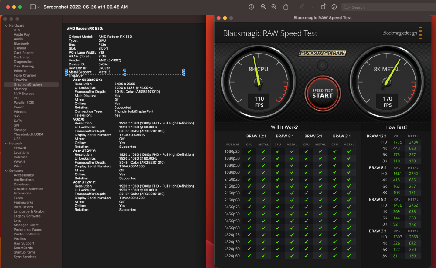Select Sync Services in sidebar
Screen dimensions: 436x268
pos(25,257)
